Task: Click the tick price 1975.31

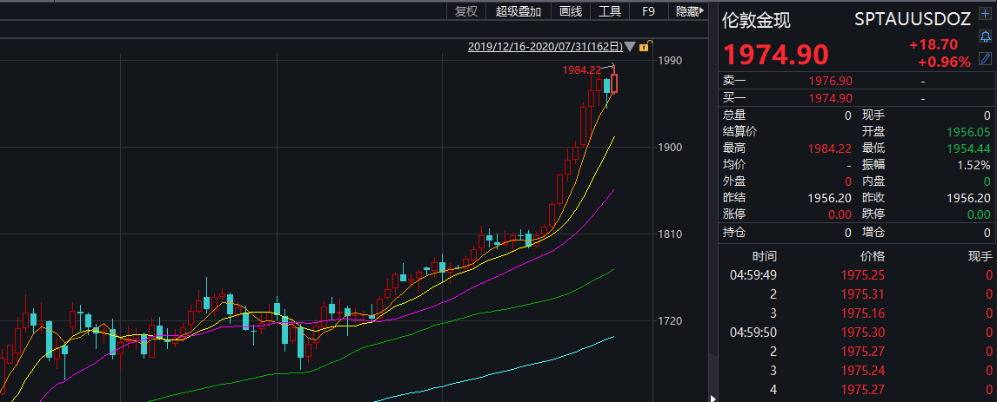Action: pyautogui.click(x=862, y=294)
